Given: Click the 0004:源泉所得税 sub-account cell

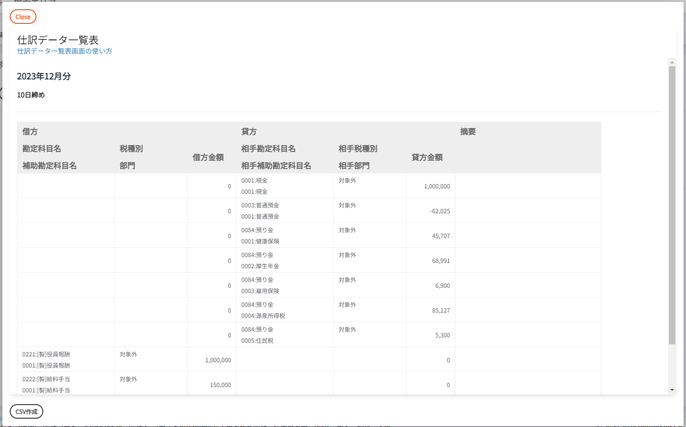Looking at the screenshot, I should coord(263,316).
